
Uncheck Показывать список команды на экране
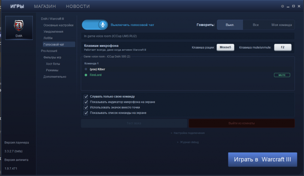86,113
